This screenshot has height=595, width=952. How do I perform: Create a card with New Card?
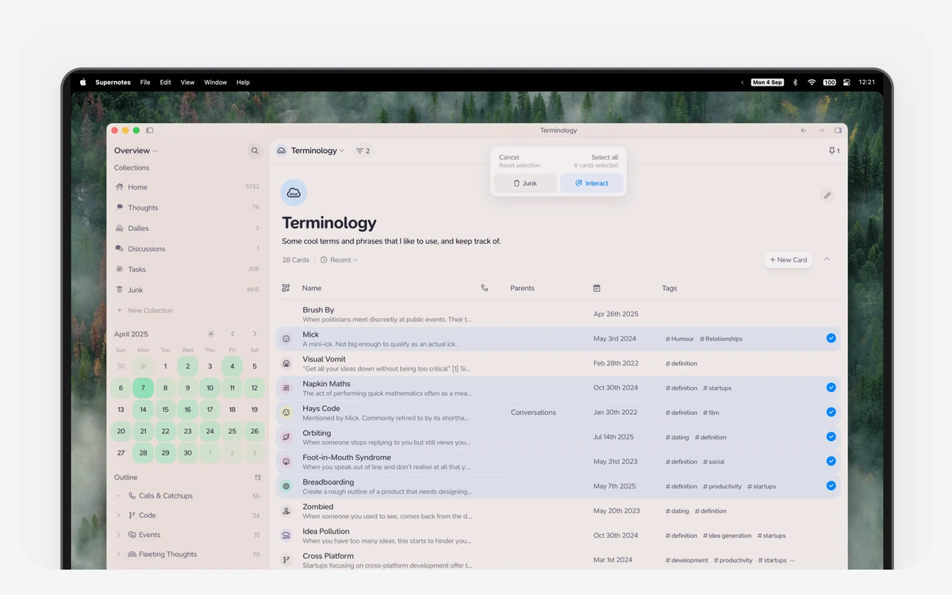pos(789,259)
